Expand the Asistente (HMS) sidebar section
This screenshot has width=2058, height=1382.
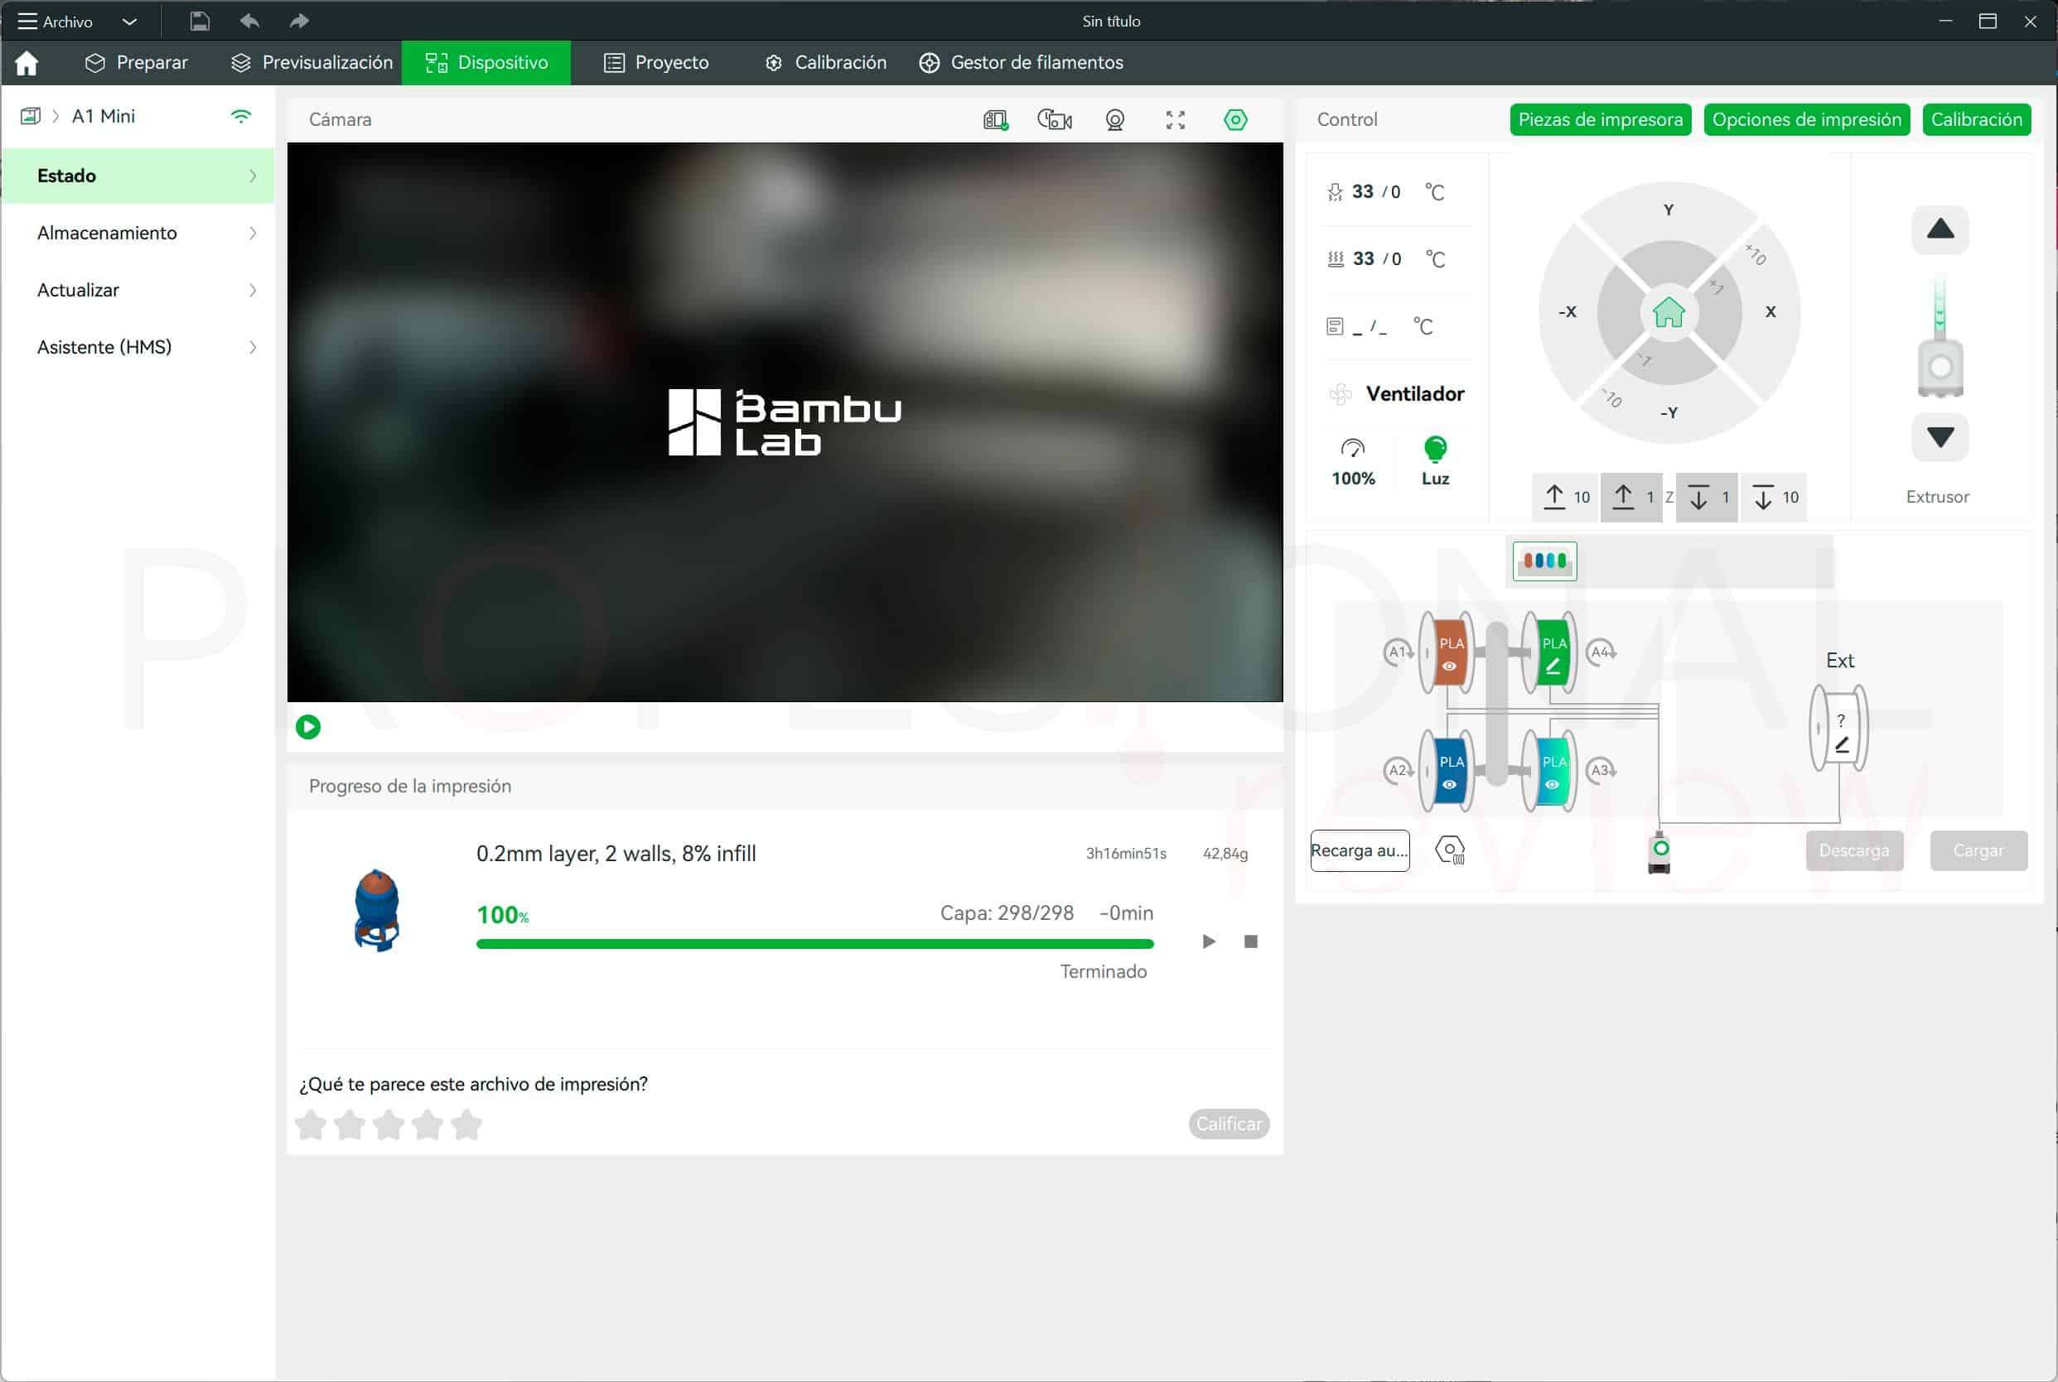(x=138, y=347)
